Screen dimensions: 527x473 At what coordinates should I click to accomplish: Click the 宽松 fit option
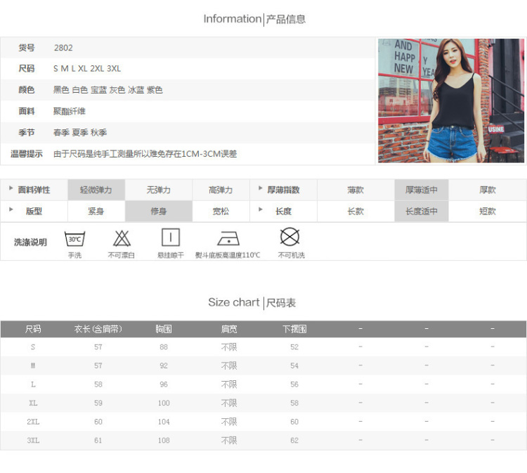point(221,211)
